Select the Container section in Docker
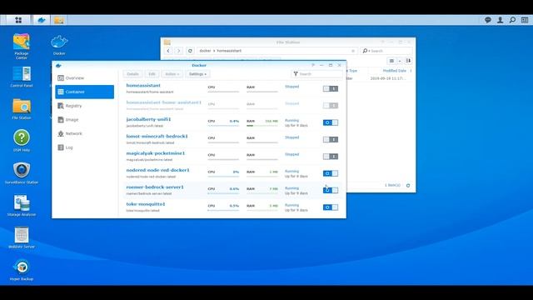 pyautogui.click(x=85, y=92)
